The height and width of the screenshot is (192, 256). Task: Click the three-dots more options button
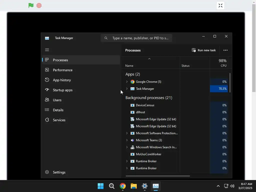(x=225, y=50)
